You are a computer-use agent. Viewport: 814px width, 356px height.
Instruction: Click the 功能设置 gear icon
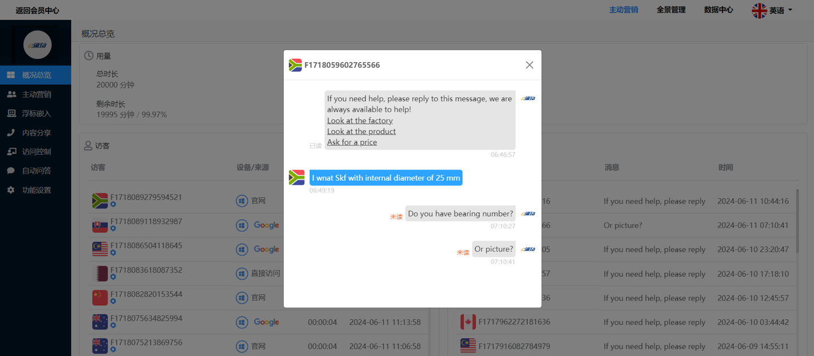point(11,190)
